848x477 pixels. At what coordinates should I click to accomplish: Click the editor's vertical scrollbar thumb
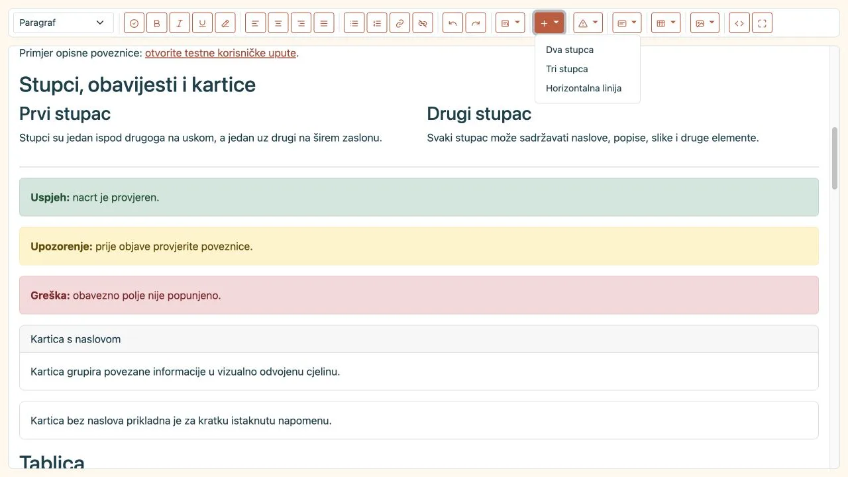click(x=835, y=159)
